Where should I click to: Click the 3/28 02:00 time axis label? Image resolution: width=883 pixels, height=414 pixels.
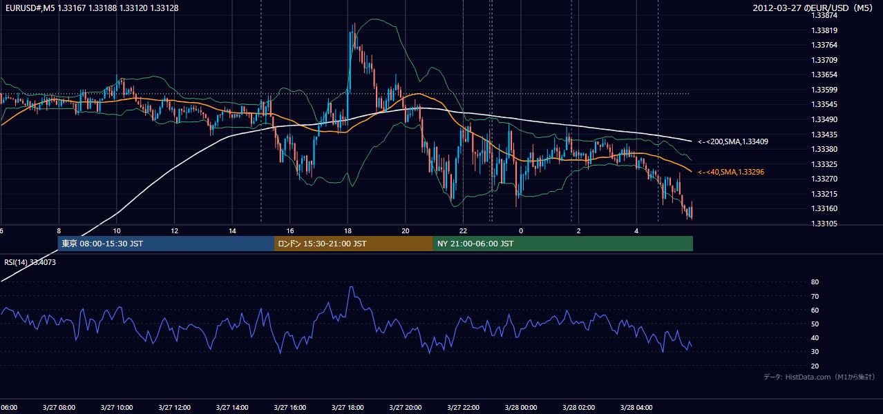578,408
